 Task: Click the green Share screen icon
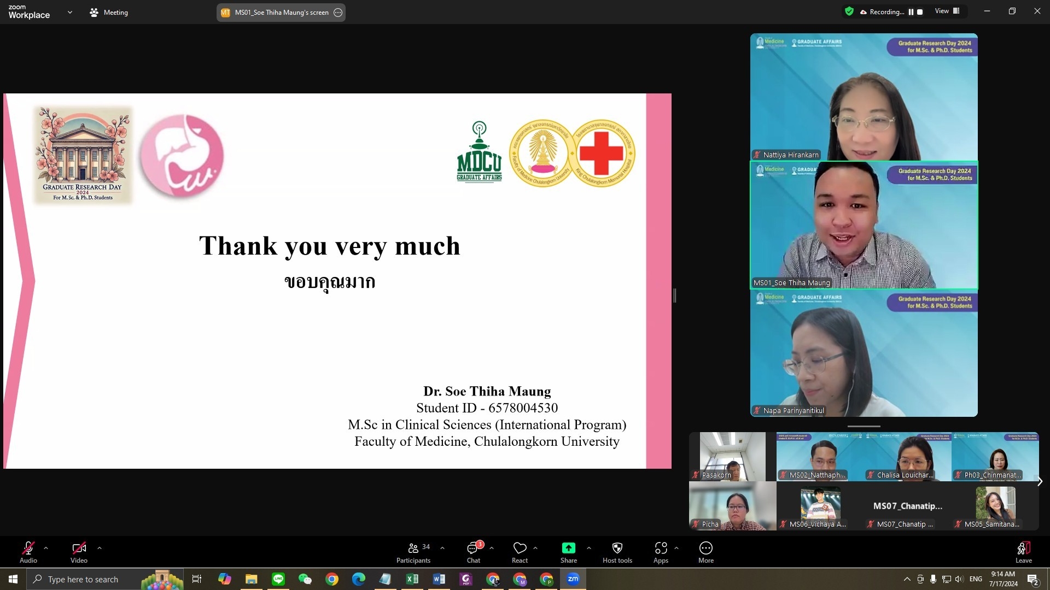click(x=568, y=548)
